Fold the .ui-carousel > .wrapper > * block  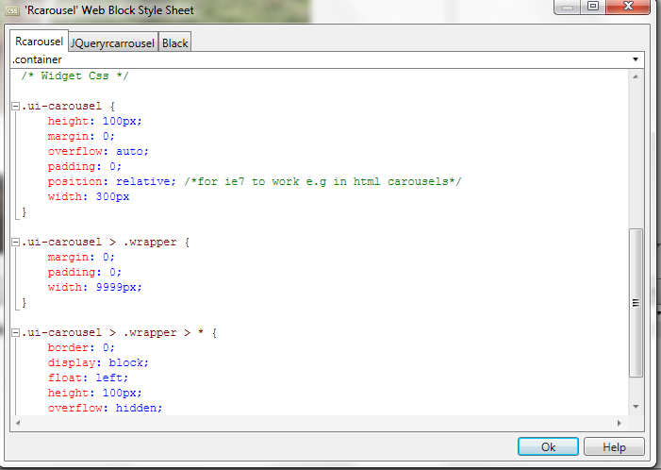point(15,333)
